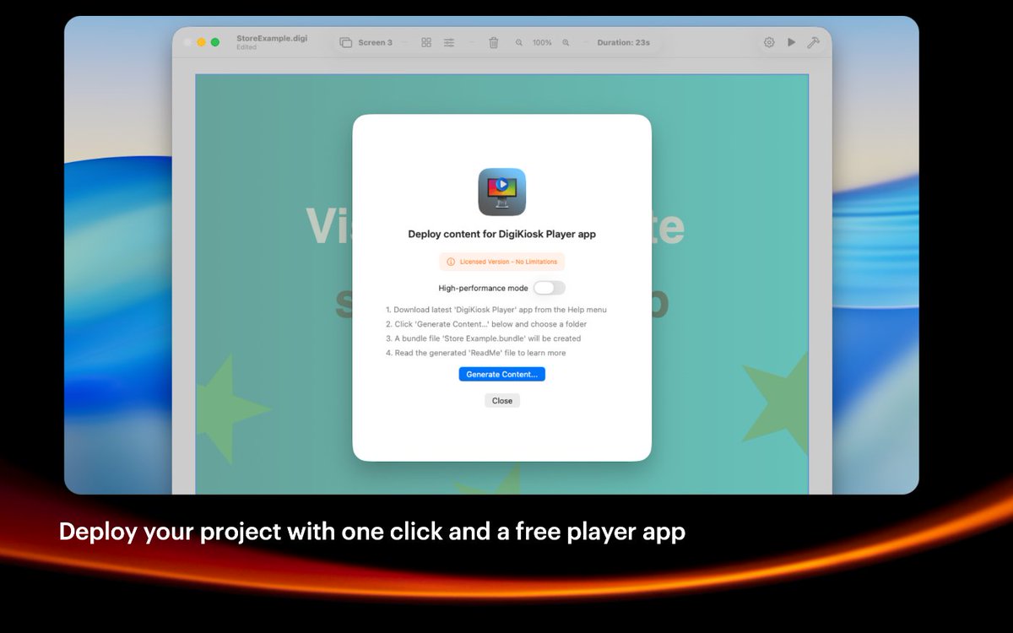The height and width of the screenshot is (633, 1013).
Task: Zoom out using the minus magnifier icon
Action: click(518, 41)
